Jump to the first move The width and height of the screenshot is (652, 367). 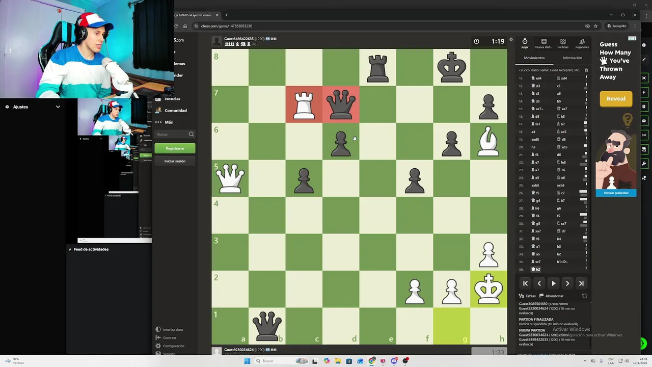526,283
